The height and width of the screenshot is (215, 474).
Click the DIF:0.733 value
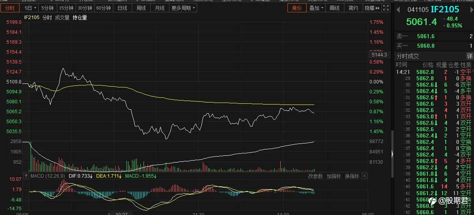pyautogui.click(x=80, y=176)
